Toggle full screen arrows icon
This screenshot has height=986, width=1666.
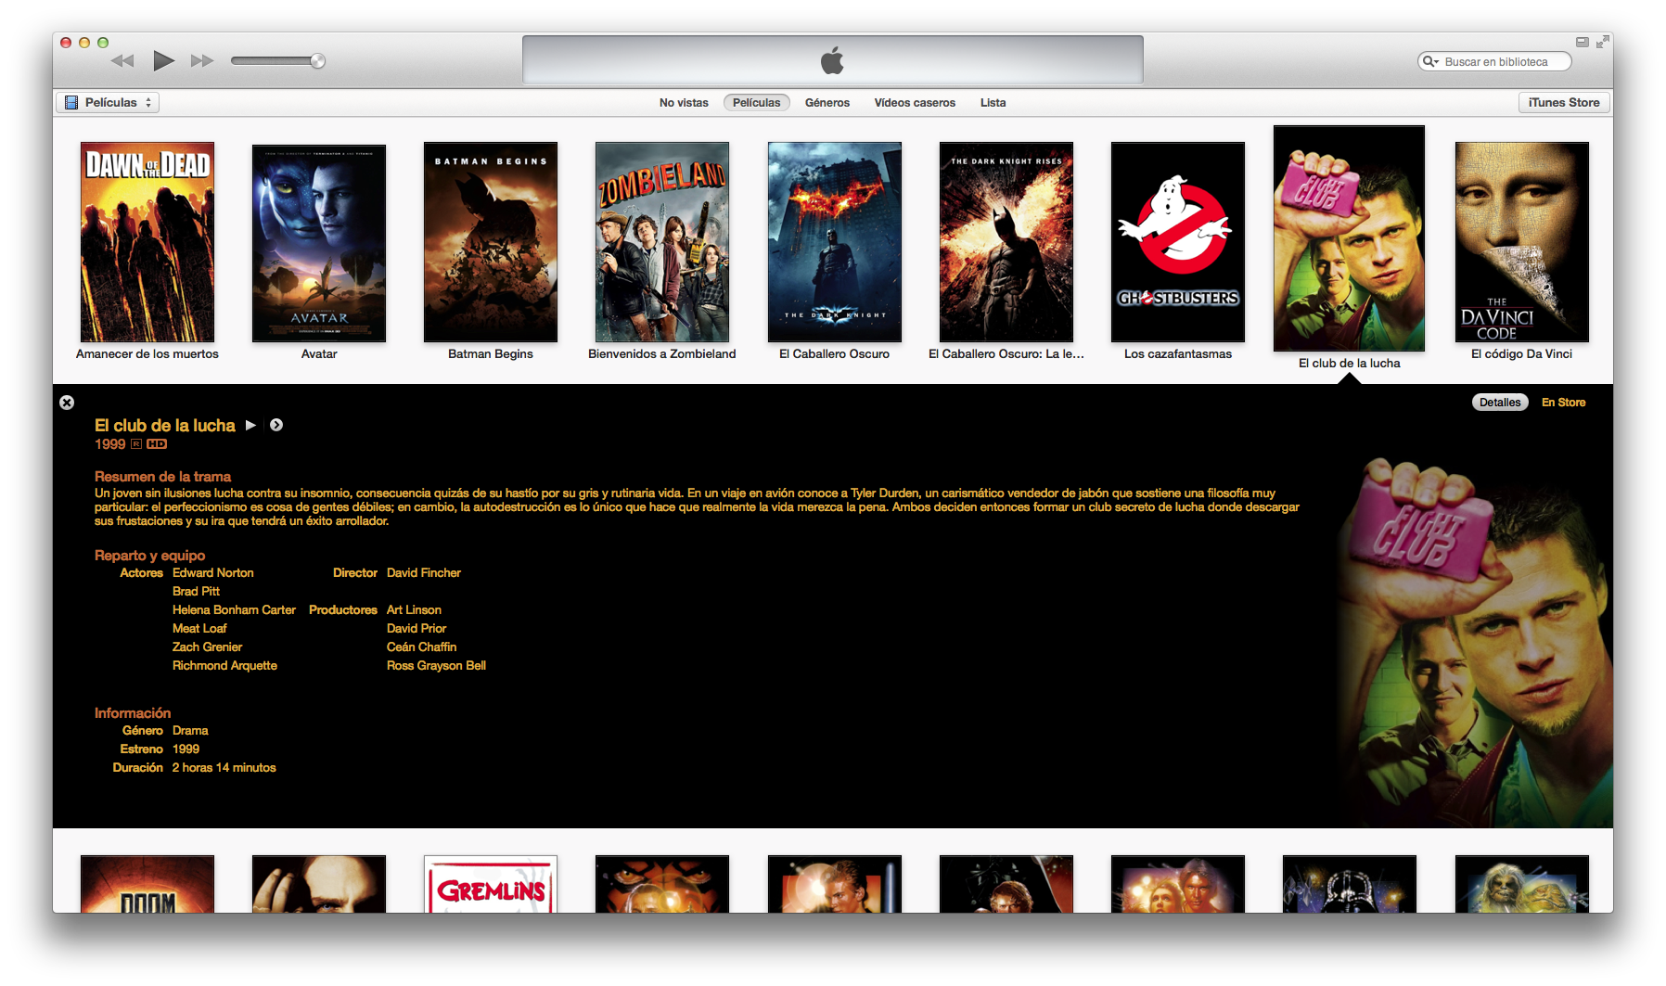tap(1602, 42)
